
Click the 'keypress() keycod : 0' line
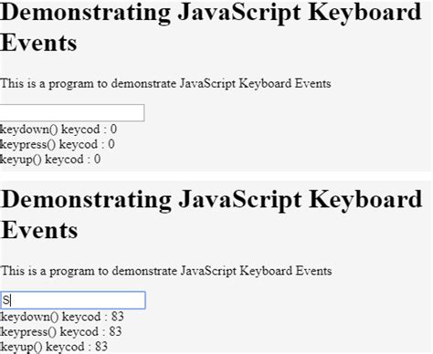pos(58,144)
